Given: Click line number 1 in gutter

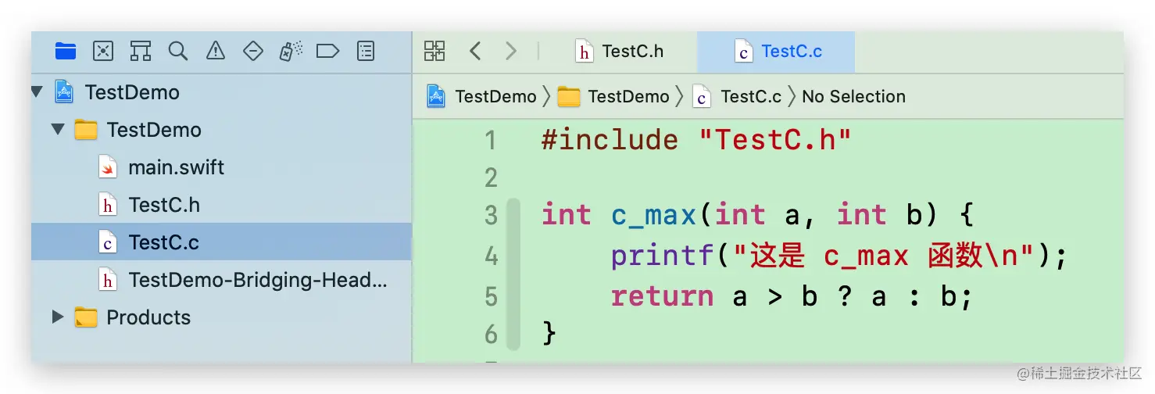Looking at the screenshot, I should pos(491,141).
